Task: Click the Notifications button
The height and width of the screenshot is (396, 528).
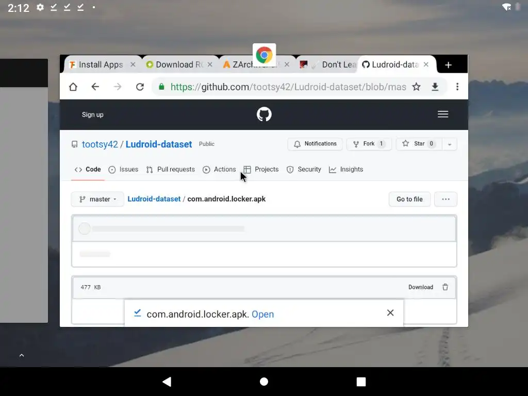Action: tap(315, 144)
